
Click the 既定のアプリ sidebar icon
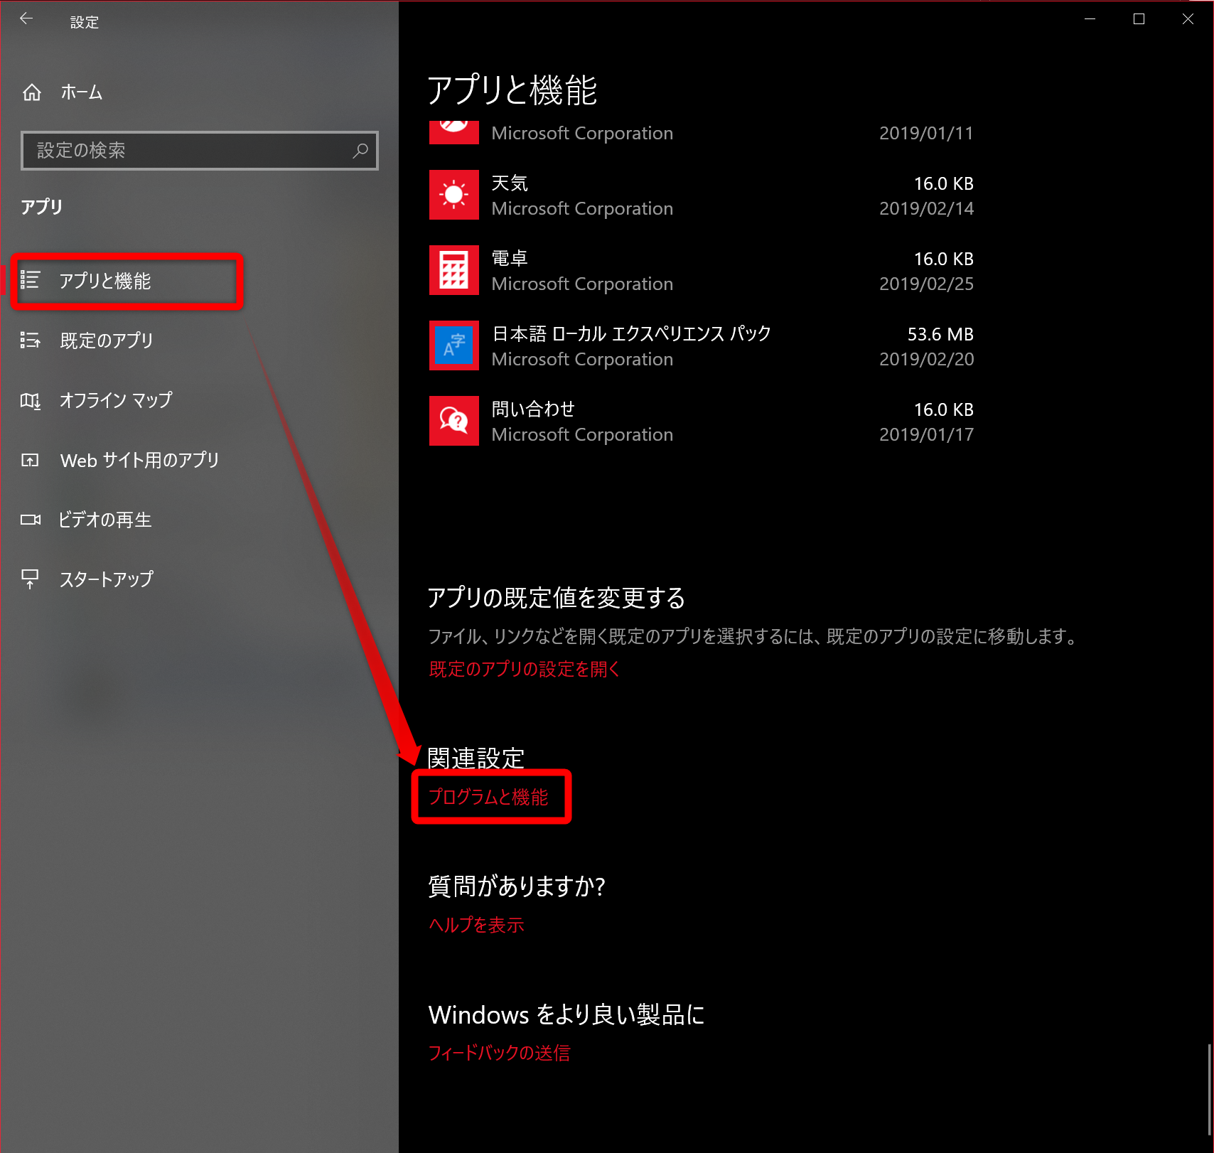(x=30, y=340)
